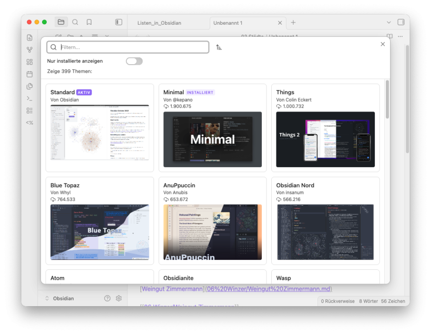Screen dimensions: 431x334
Task: Click the insert template ribbon icon
Action: (x=29, y=86)
